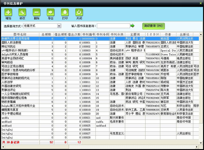
Task: Click the green arrow search icon
Action: (x=133, y=25)
